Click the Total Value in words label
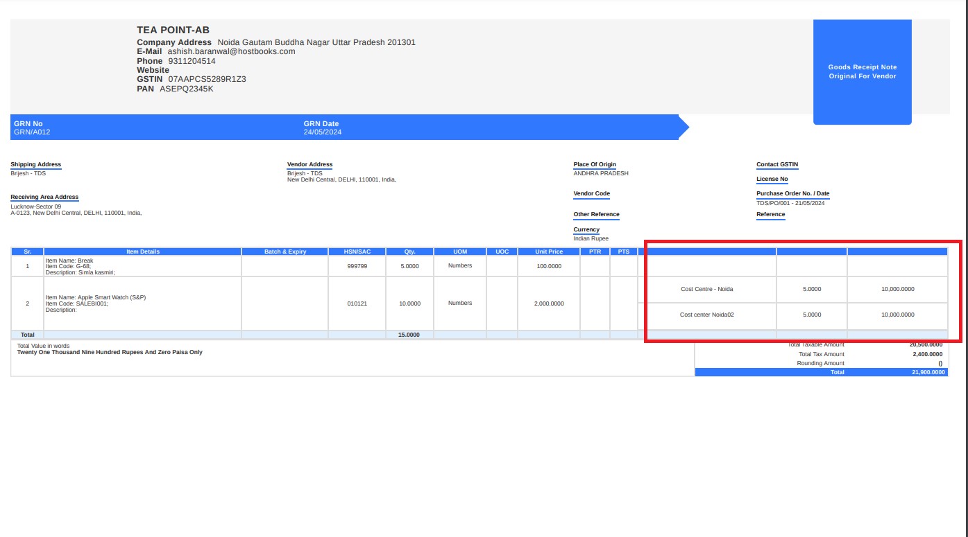968x537 pixels. pyautogui.click(x=43, y=346)
